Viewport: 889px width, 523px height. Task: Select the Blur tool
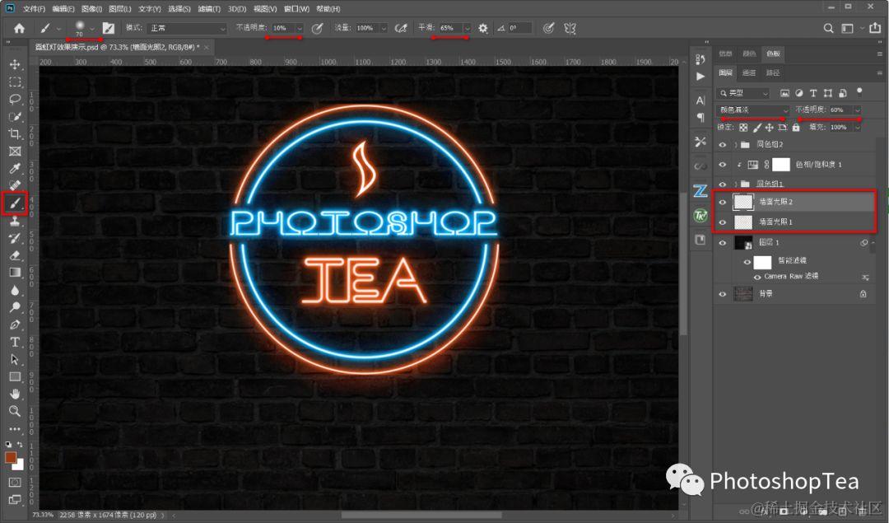click(x=15, y=291)
